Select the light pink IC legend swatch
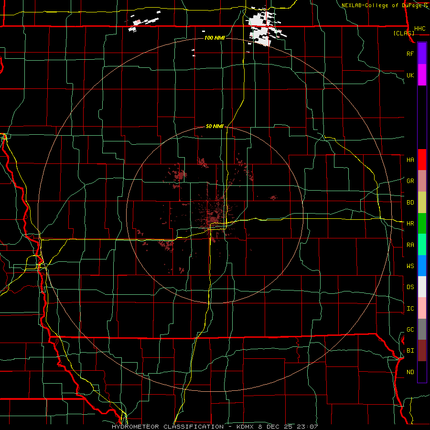This screenshot has width=430, height=430. tap(422, 308)
